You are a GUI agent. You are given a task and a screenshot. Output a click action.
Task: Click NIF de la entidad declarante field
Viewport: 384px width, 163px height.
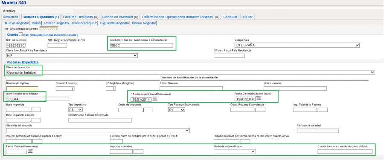click(49, 29)
